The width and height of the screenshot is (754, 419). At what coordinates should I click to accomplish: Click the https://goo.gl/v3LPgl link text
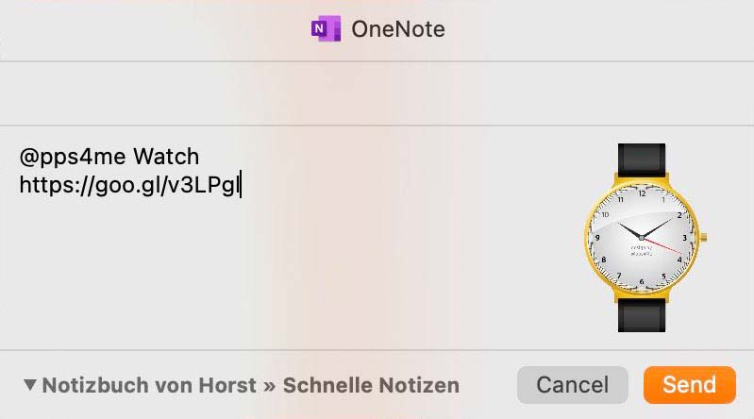point(129,185)
